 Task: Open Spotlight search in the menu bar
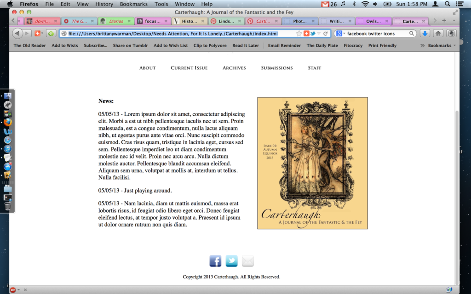pyautogui.click(x=447, y=4)
